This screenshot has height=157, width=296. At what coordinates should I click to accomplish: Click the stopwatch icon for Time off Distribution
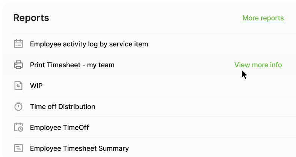click(x=18, y=106)
